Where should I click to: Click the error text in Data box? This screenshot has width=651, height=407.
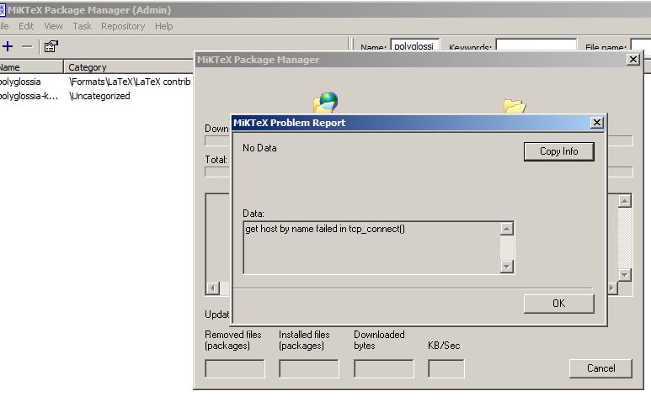tap(325, 229)
